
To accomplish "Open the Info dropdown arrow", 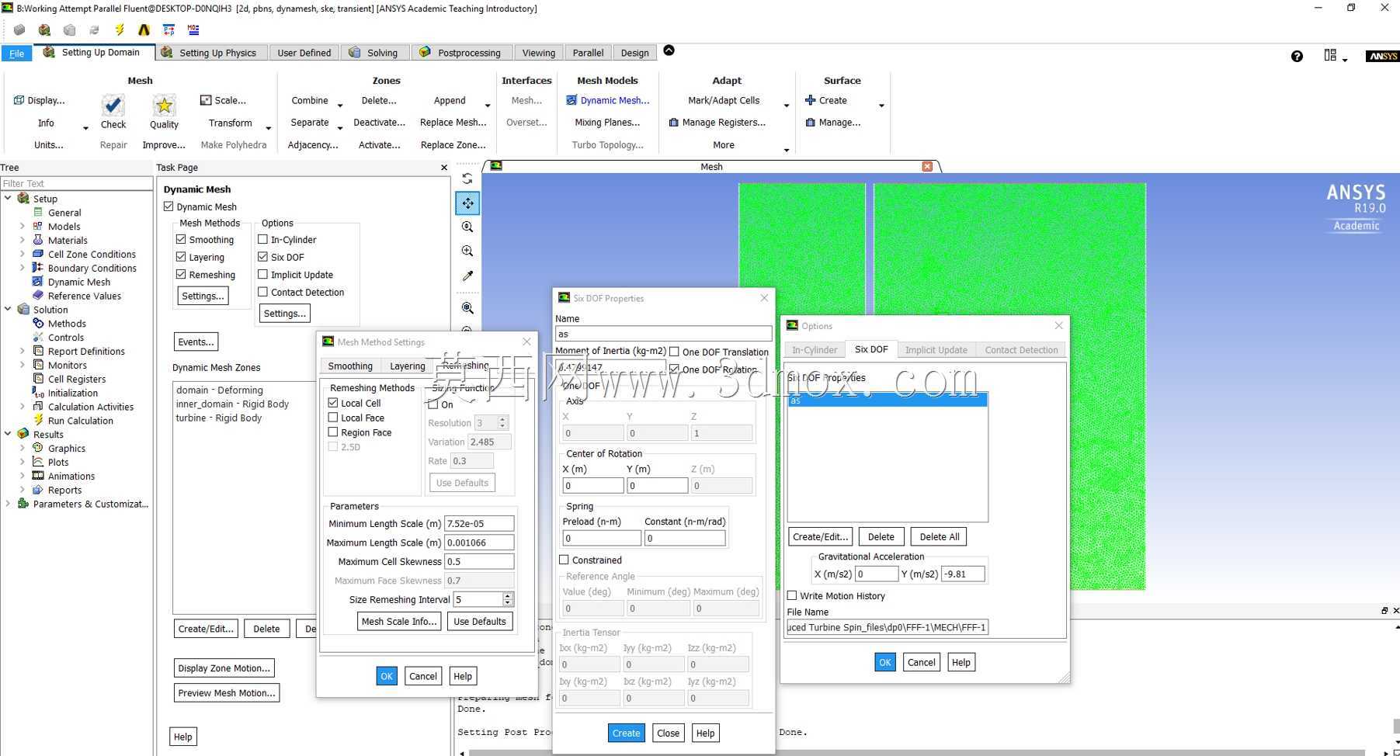I will tap(85, 128).
